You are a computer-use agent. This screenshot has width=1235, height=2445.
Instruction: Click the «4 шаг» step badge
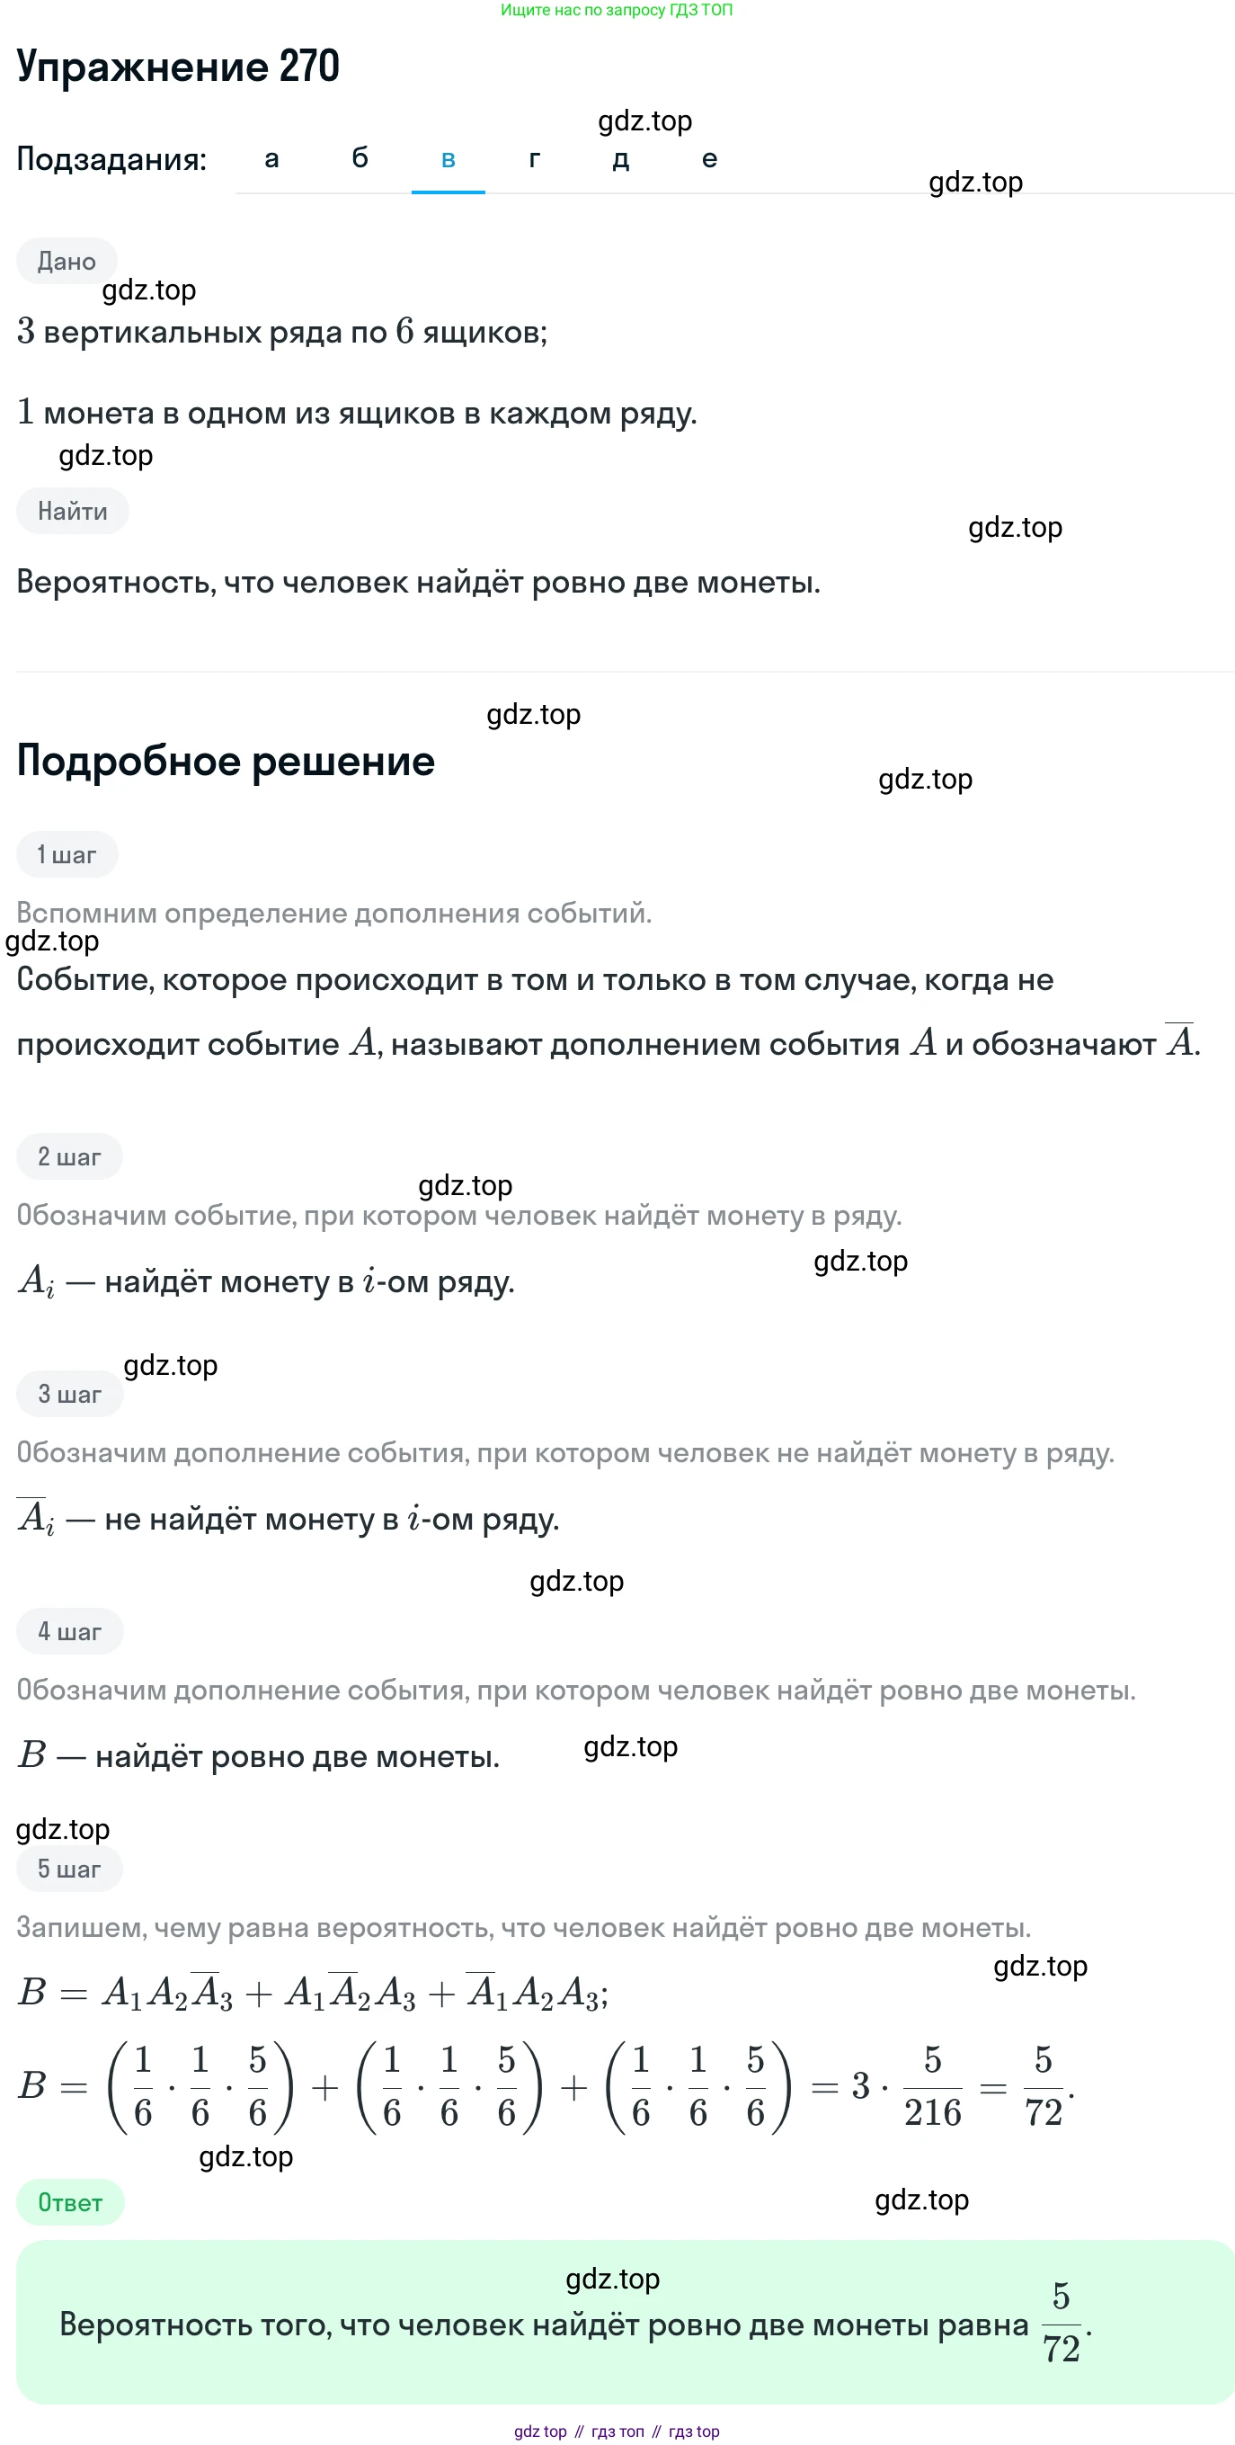(69, 1630)
